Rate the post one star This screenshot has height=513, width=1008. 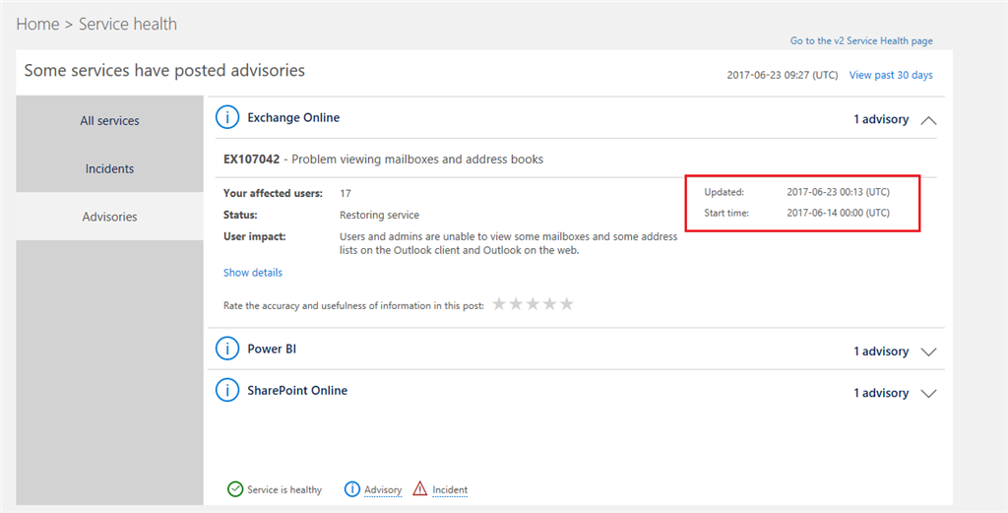(x=499, y=304)
